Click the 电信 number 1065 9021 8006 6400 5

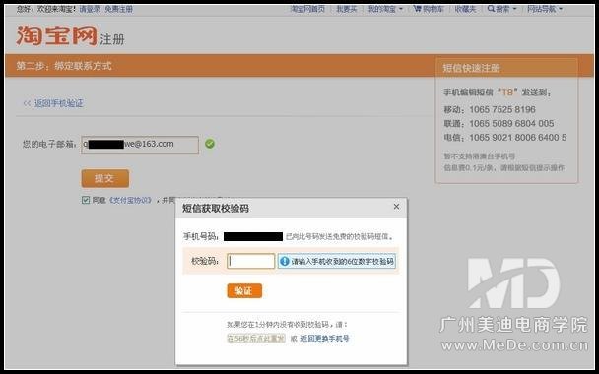(518, 138)
